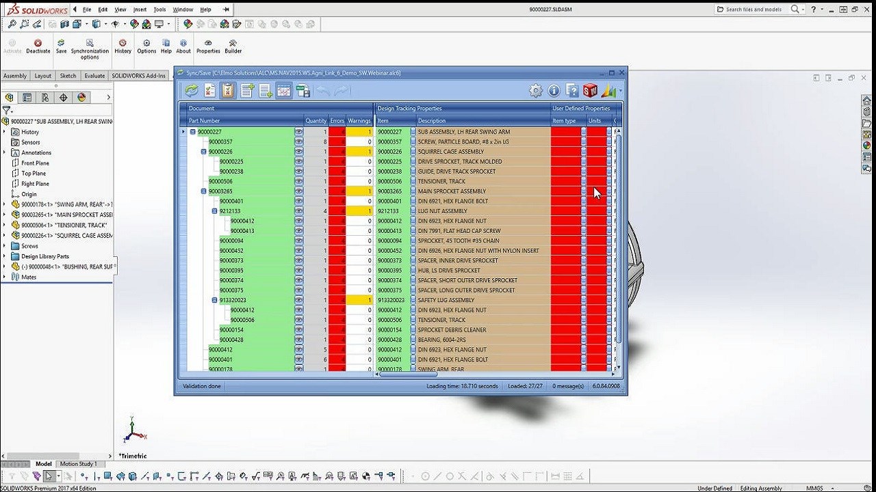Click the red SW SolidWorks icon in dialog

point(590,90)
